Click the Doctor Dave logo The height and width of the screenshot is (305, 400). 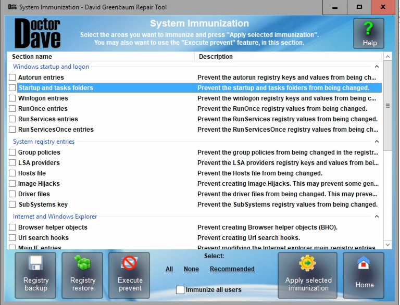pos(38,33)
